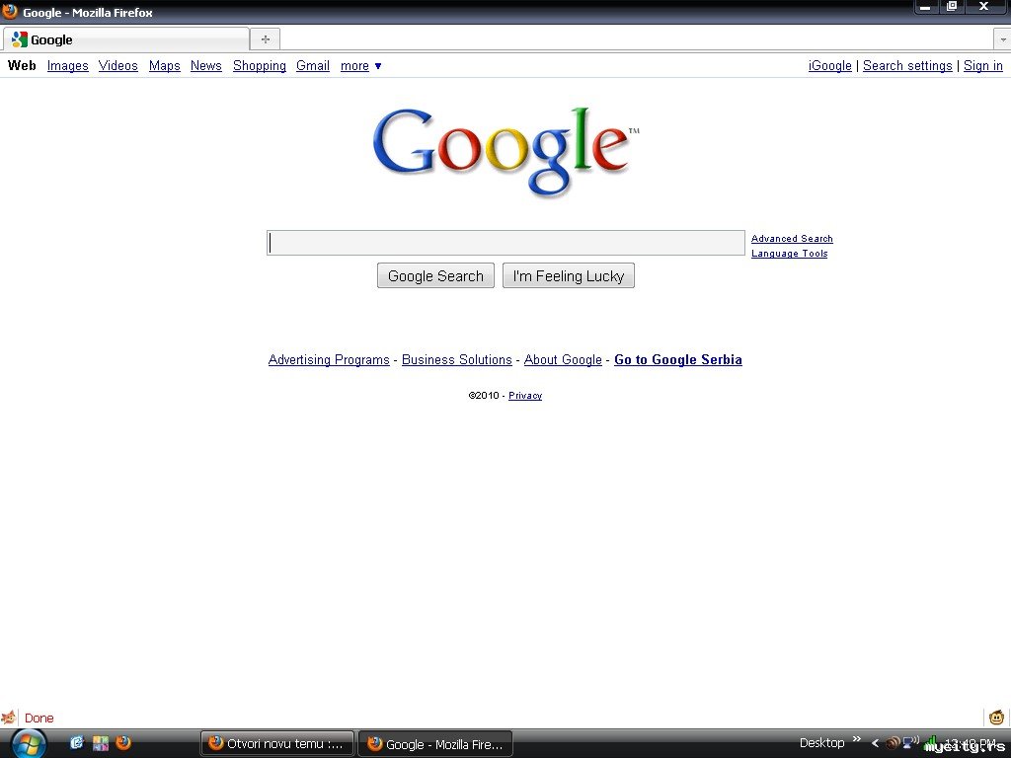Focus the Google search text box
The width and height of the screenshot is (1011, 758).
pyautogui.click(x=505, y=243)
